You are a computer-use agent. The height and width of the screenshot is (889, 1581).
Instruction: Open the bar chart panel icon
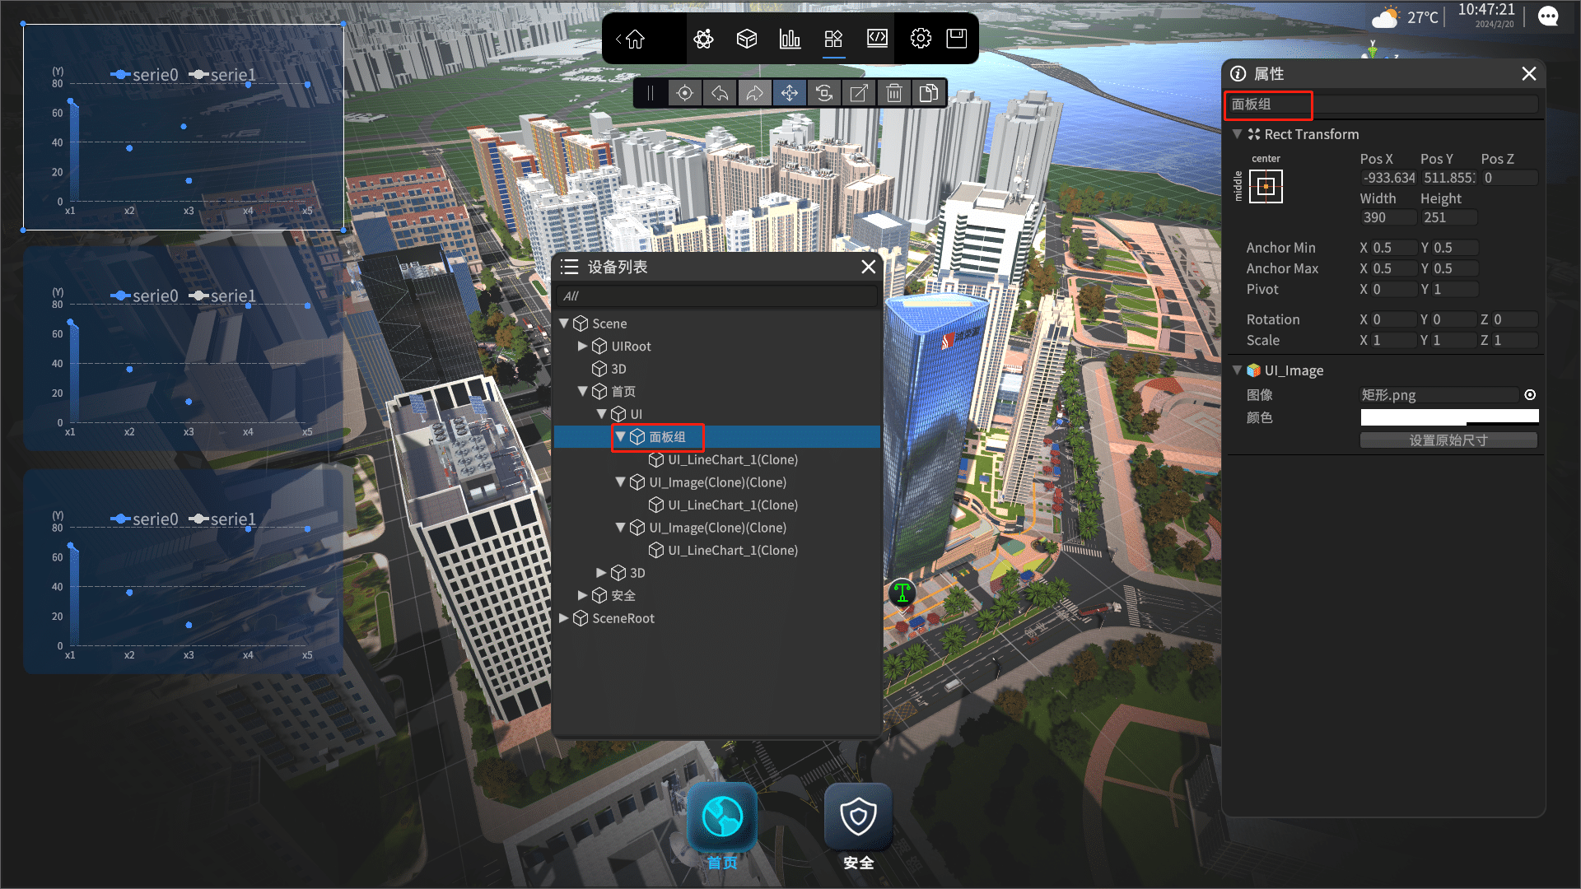coord(790,39)
